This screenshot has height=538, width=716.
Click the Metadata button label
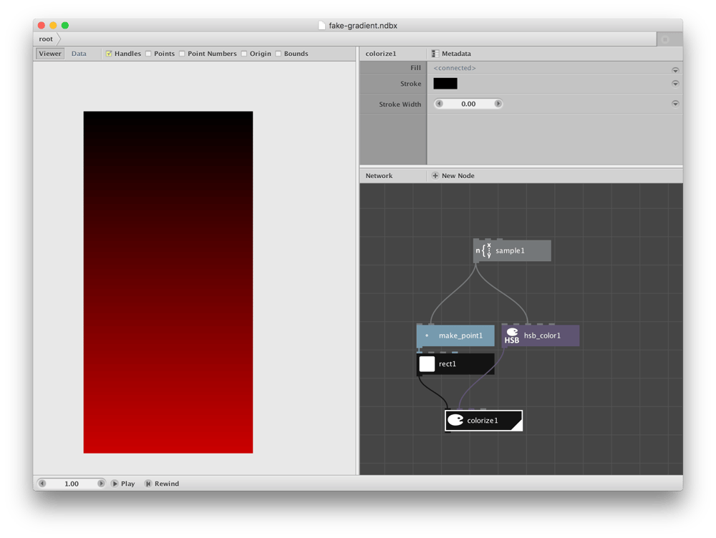[456, 54]
